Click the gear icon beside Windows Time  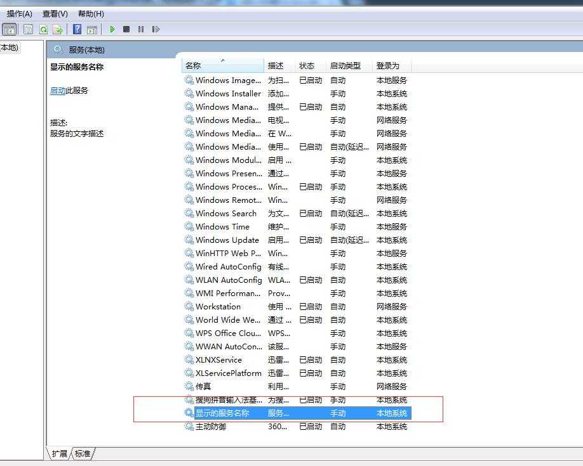coord(189,226)
